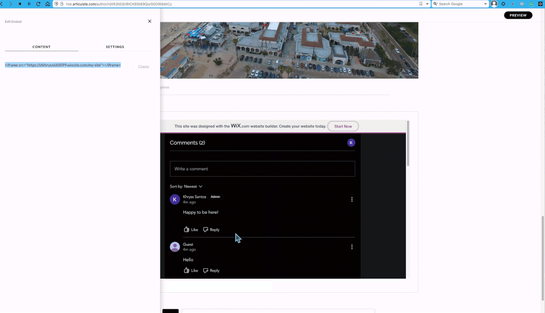545x313 pixels.
Task: Go to browser home page icon
Action: tap(47, 4)
